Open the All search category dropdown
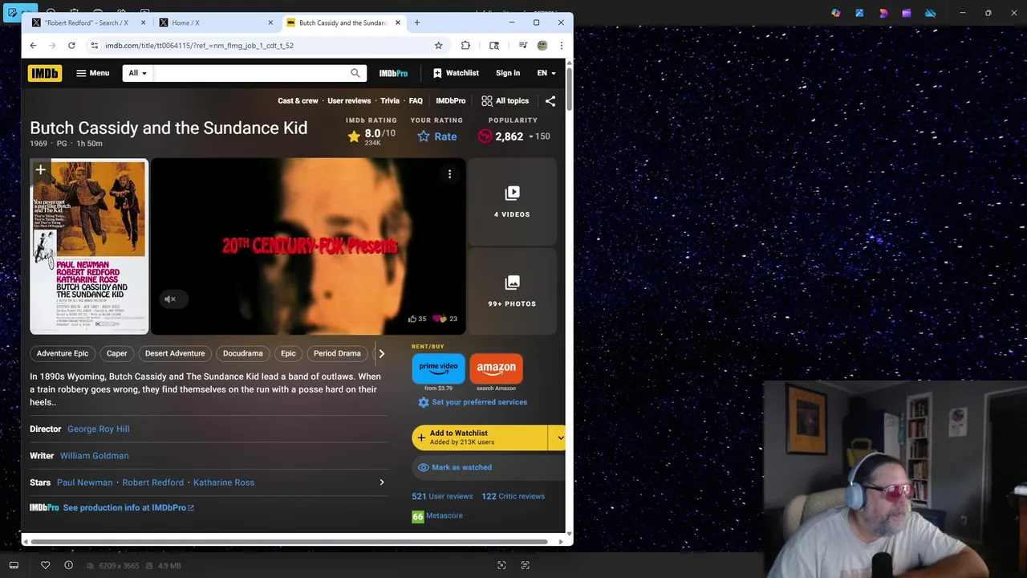 (138, 73)
